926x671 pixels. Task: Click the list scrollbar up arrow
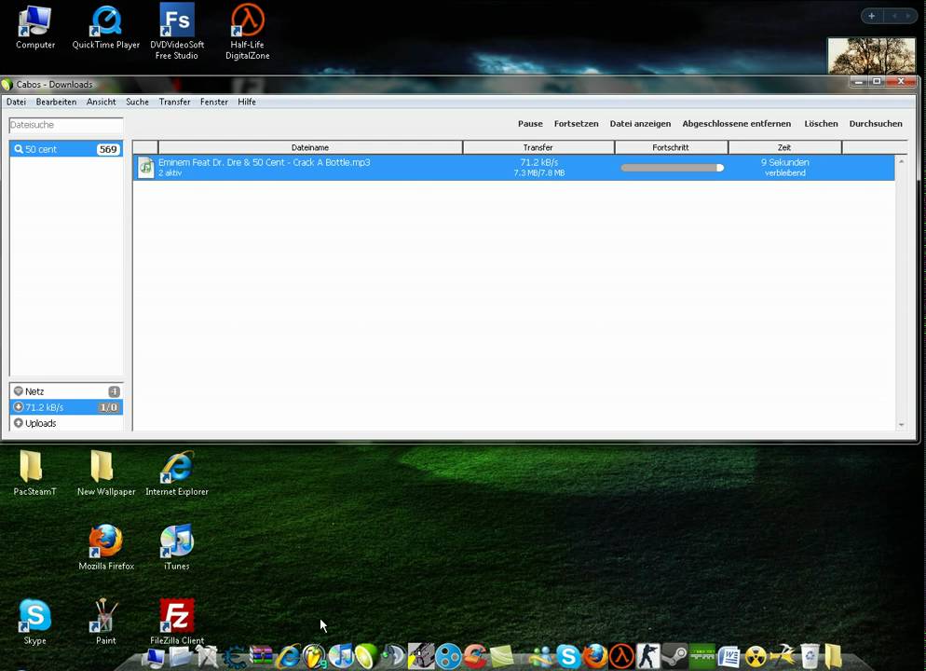click(901, 160)
